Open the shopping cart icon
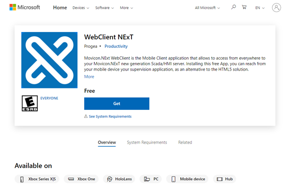This screenshot has width=290, height=191. pos(244,7)
